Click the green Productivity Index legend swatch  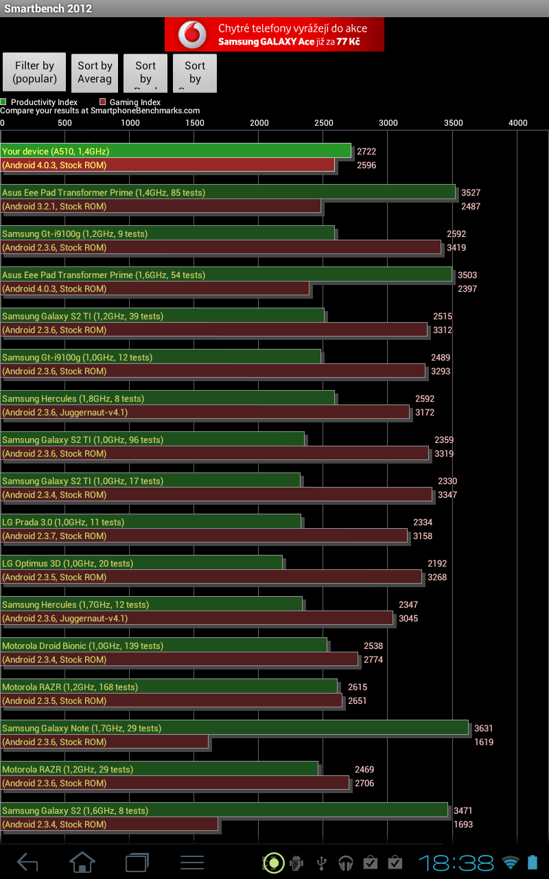coord(3,102)
